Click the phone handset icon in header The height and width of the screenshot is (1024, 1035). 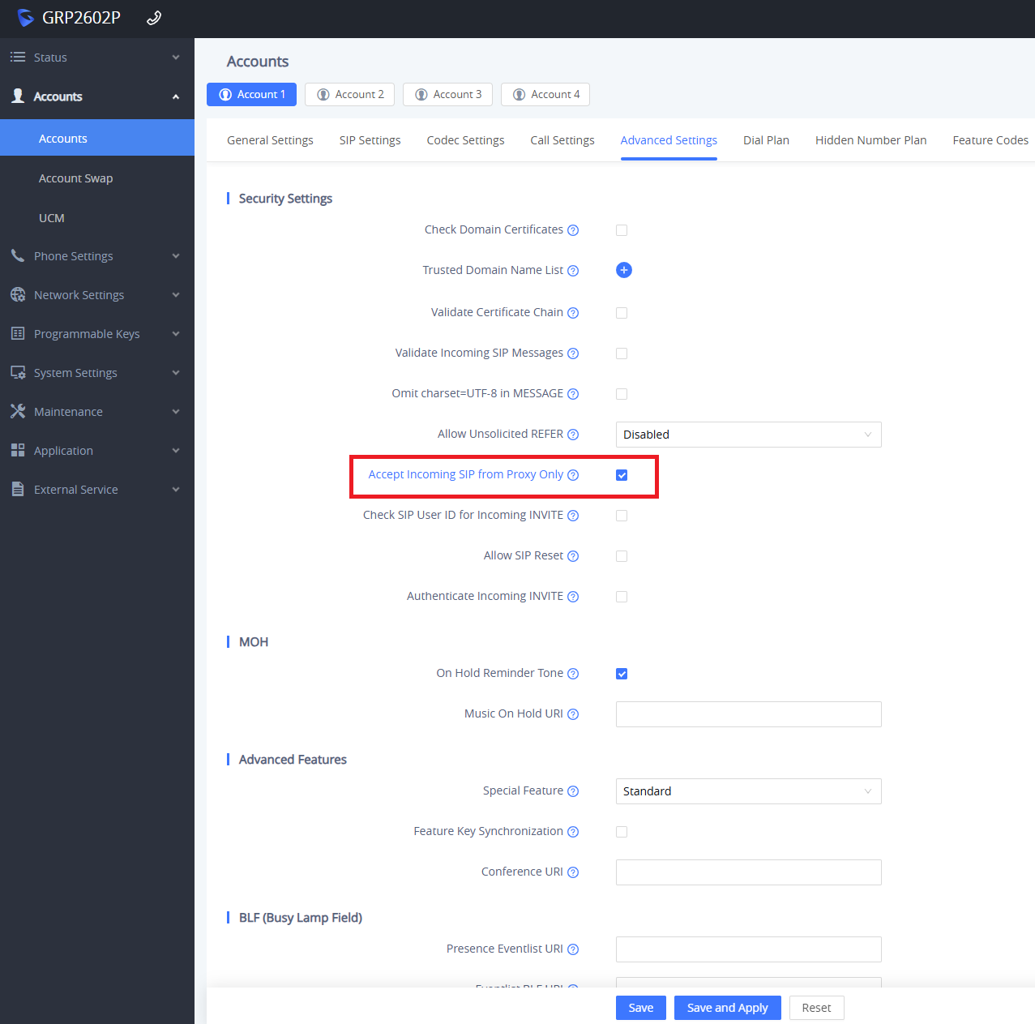point(153,18)
